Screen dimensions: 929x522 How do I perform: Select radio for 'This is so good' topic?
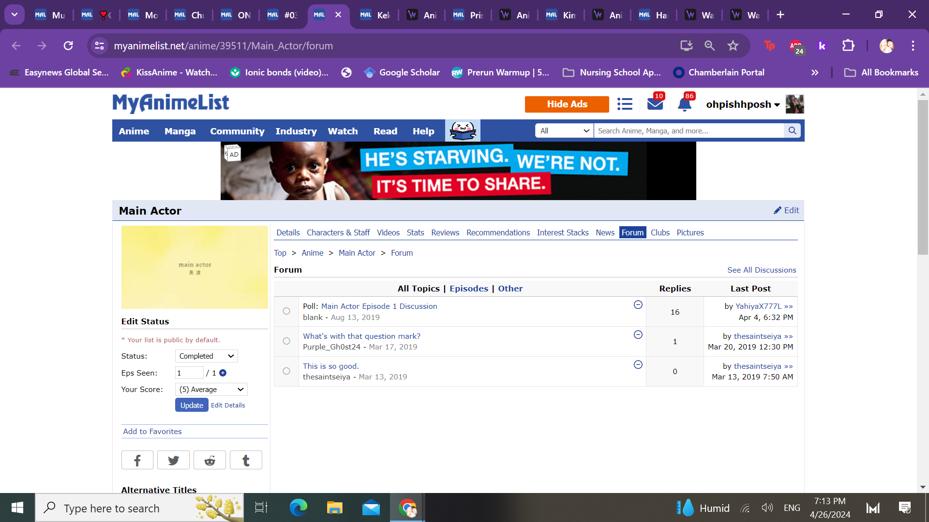coord(286,371)
